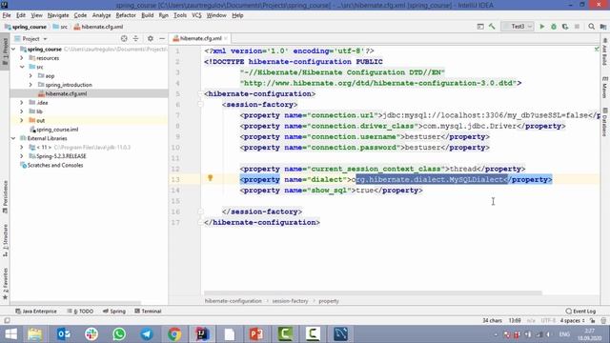Expand the out folder

click(x=22, y=121)
